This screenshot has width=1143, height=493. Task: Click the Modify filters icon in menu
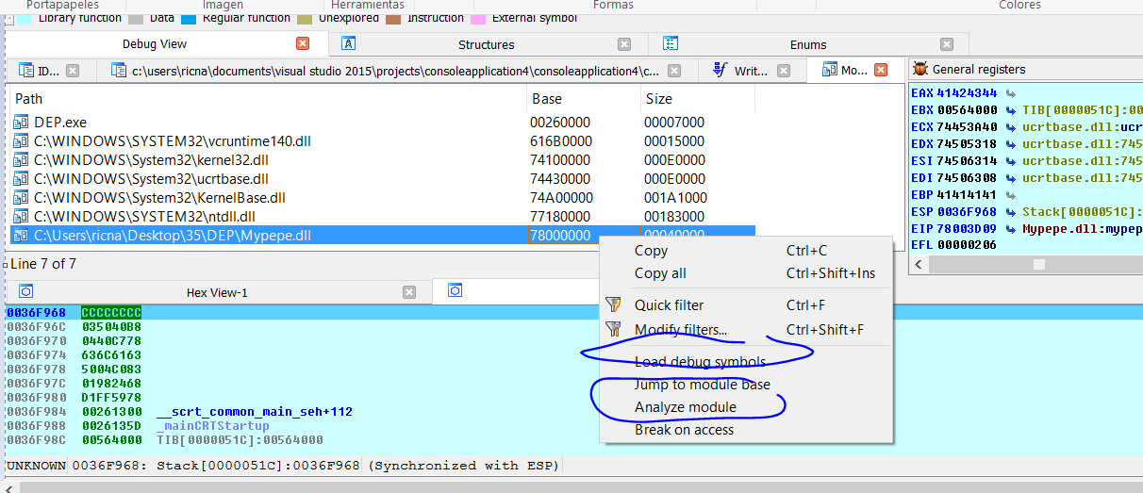pos(614,330)
